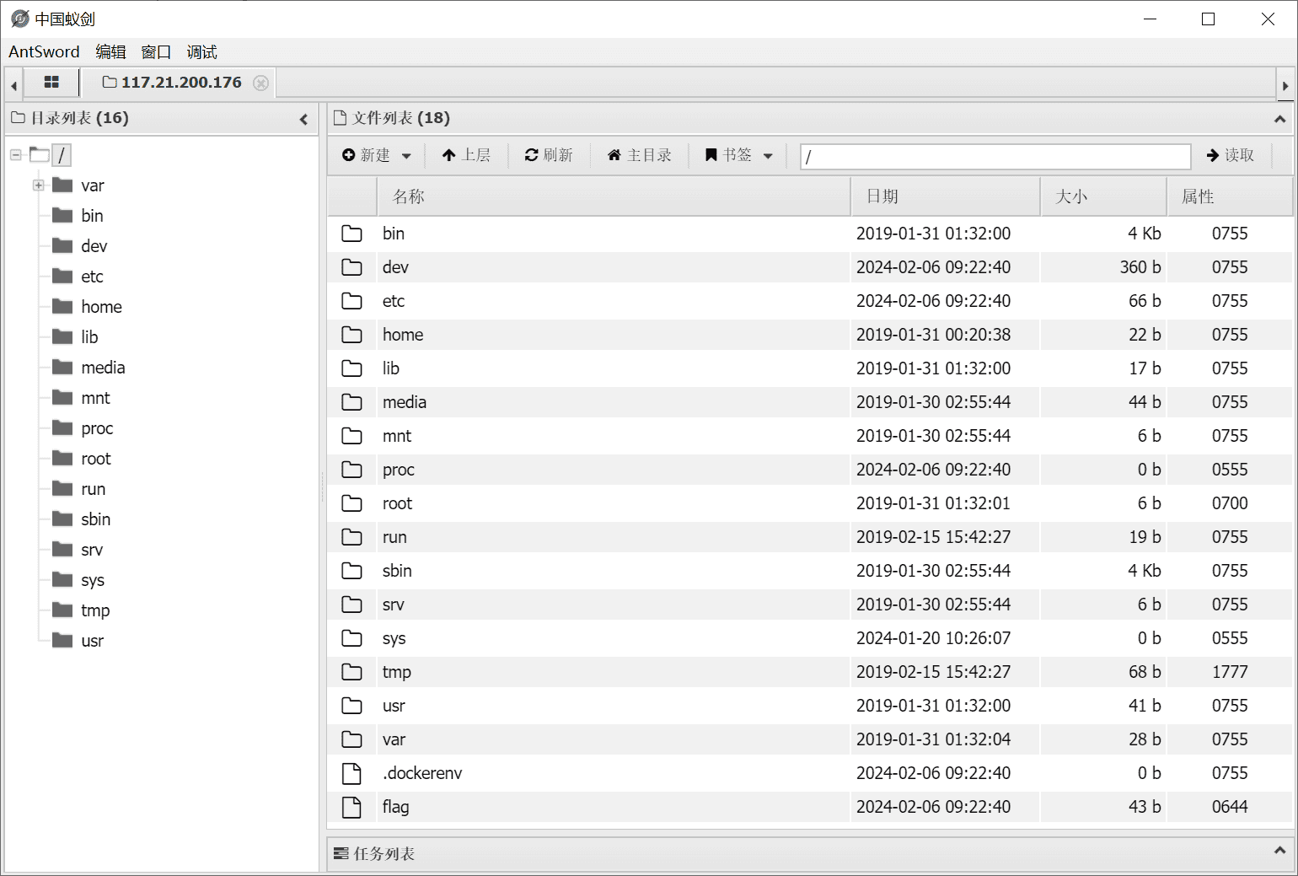The width and height of the screenshot is (1298, 876).
Task: Click the refresh (刷新) button
Action: [x=549, y=155]
